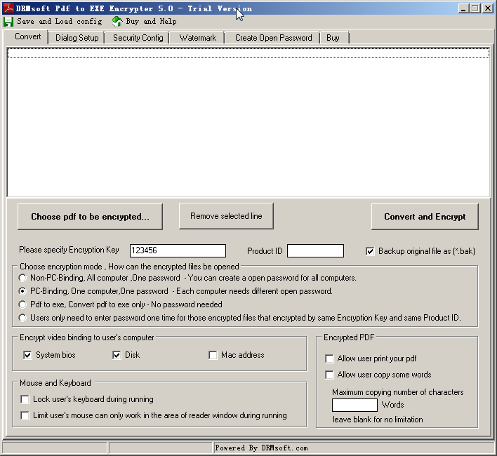This screenshot has width=497, height=456.
Task: Toggle Disk binding checkbox
Action: pos(117,355)
